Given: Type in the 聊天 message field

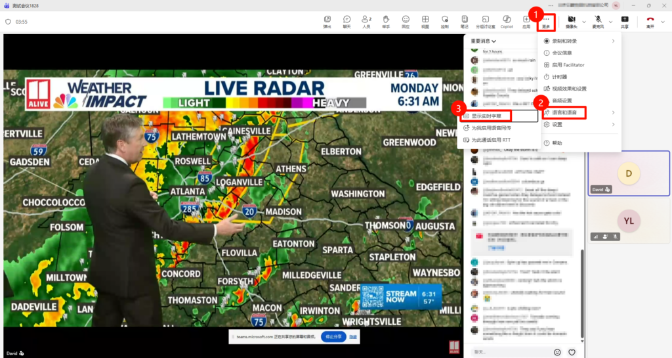Looking at the screenshot, I should click(509, 352).
